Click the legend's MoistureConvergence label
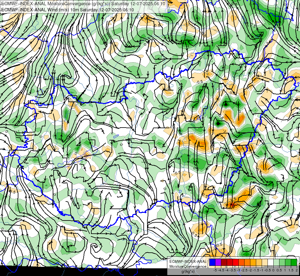Screen dimensions: 300x276 (x=188, y=266)
